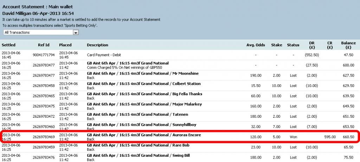The height and width of the screenshot is (162, 360).
Task: Open the All Transactions dropdown arrow
Action: [76, 33]
